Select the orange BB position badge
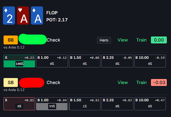The width and height of the screenshot is (171, 117). 11,40
